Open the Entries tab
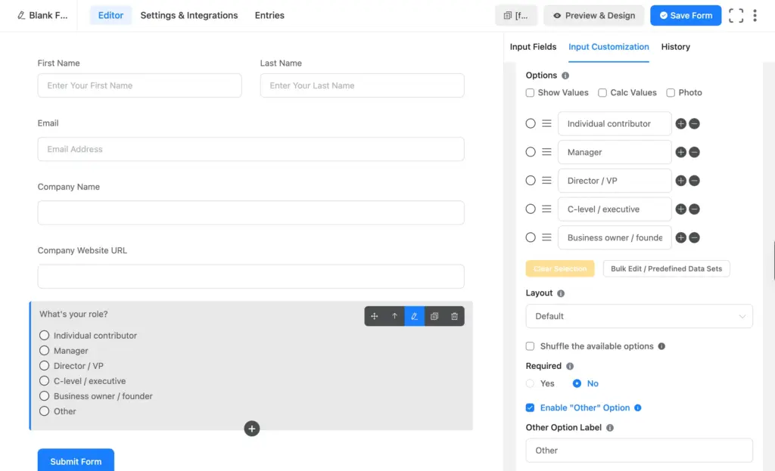This screenshot has width=775, height=471. (269, 15)
